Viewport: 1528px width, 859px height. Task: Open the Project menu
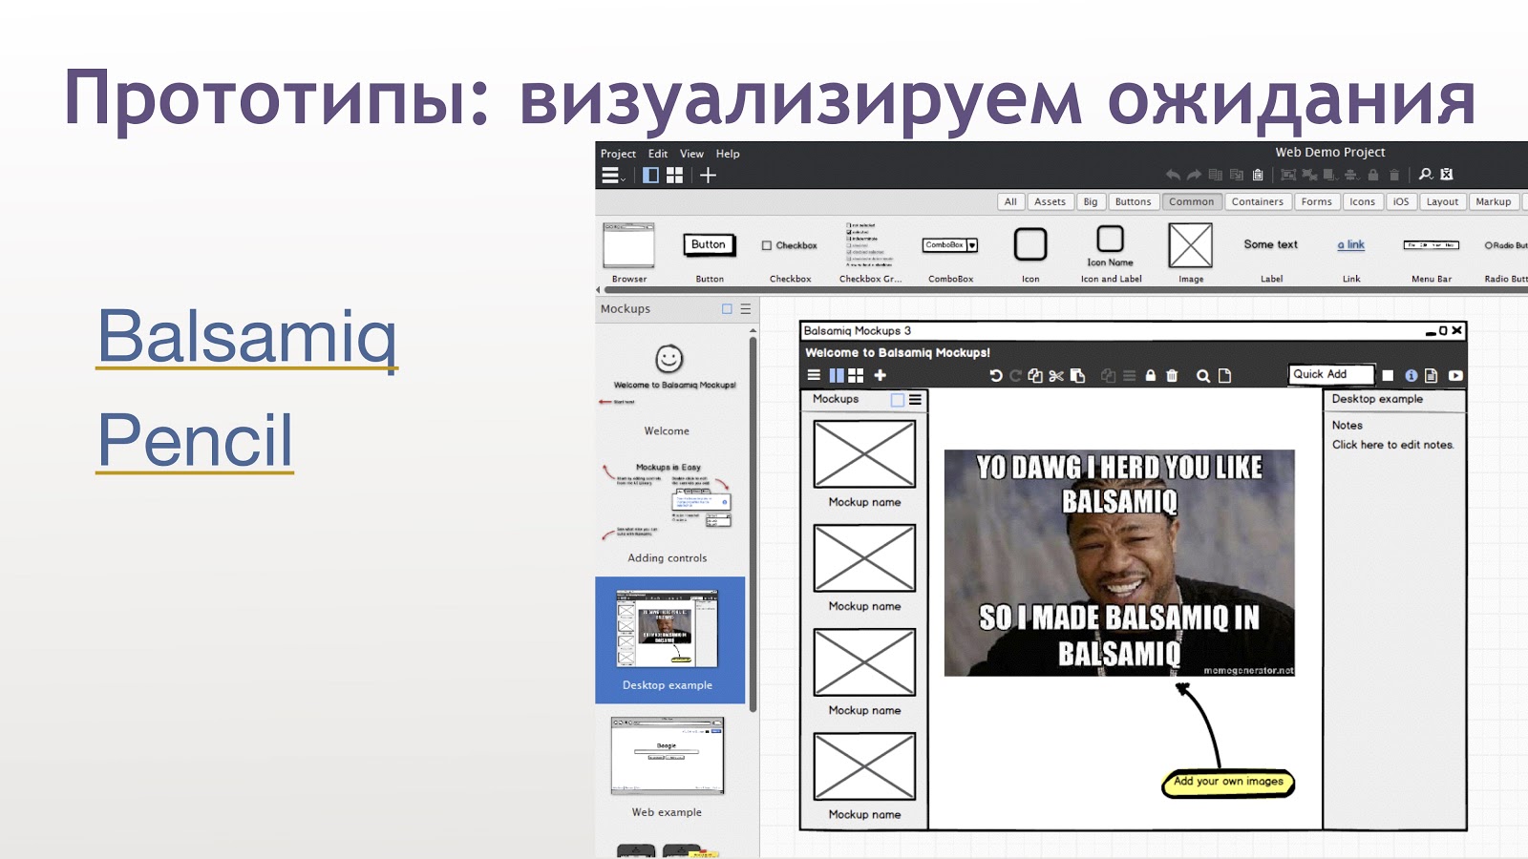pyautogui.click(x=618, y=153)
